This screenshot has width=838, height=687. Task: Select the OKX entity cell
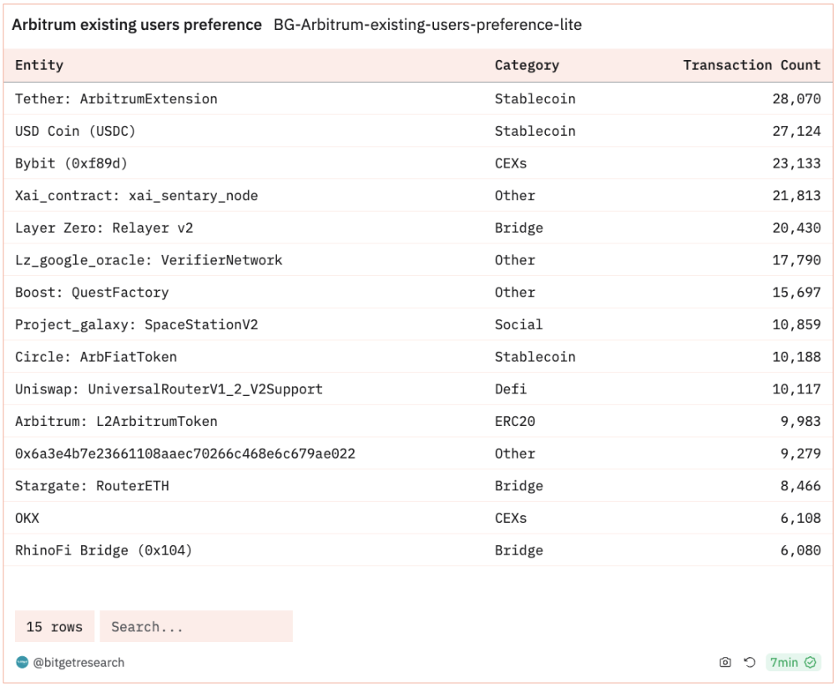[x=28, y=518]
